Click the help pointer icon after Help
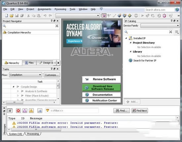 101,9
